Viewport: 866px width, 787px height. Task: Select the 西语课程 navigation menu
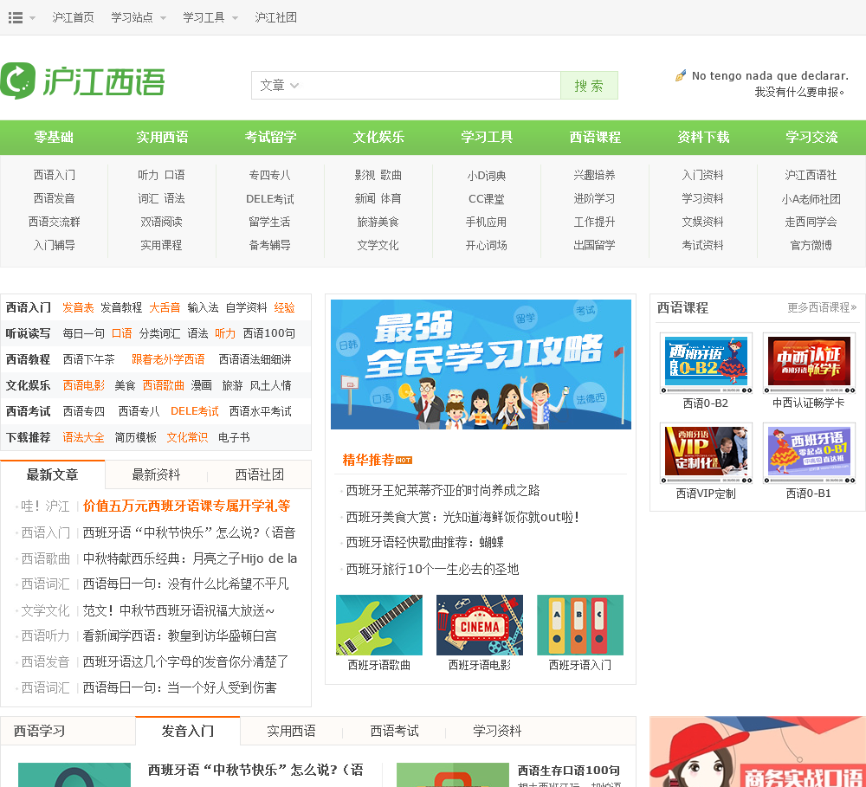click(595, 137)
